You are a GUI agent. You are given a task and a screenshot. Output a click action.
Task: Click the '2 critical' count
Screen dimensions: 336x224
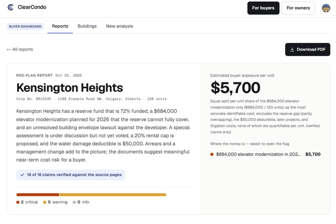(29, 202)
